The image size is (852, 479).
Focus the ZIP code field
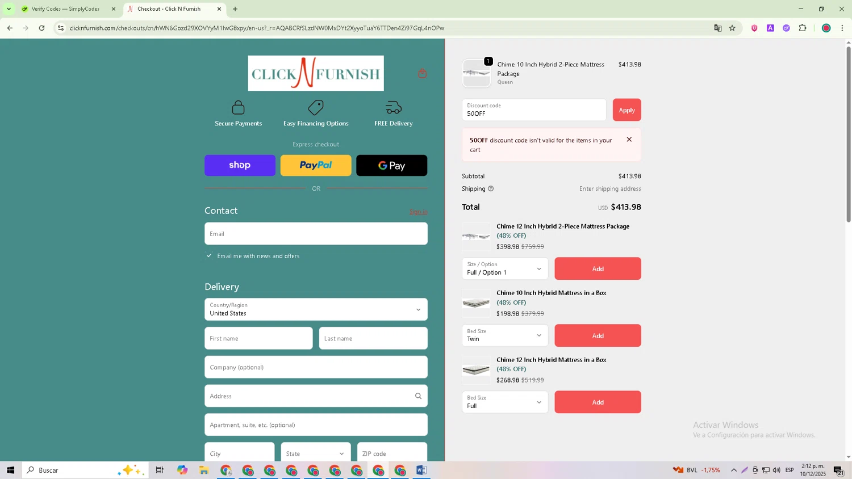pyautogui.click(x=392, y=453)
